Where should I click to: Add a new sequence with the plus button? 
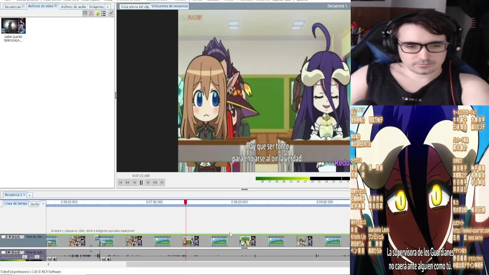pos(29,195)
